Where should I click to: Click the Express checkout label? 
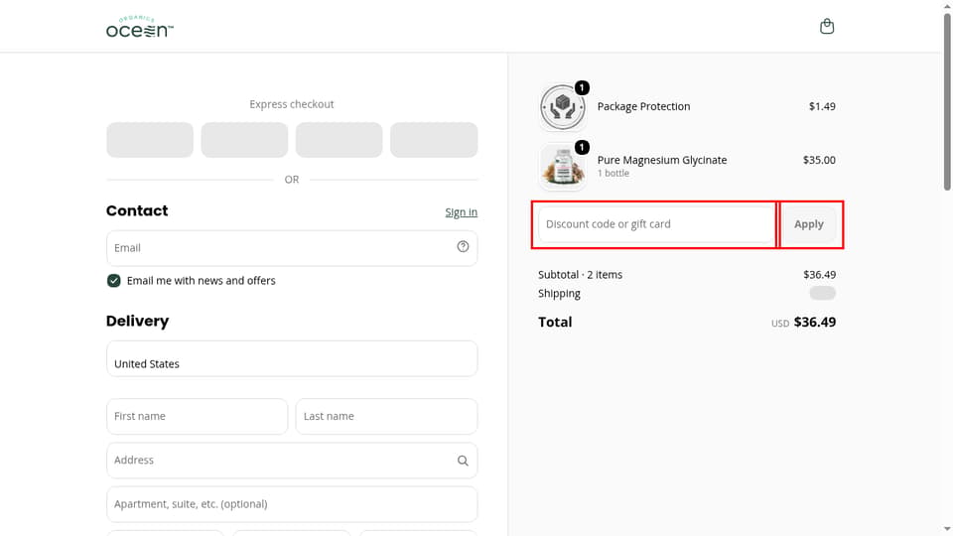click(292, 104)
